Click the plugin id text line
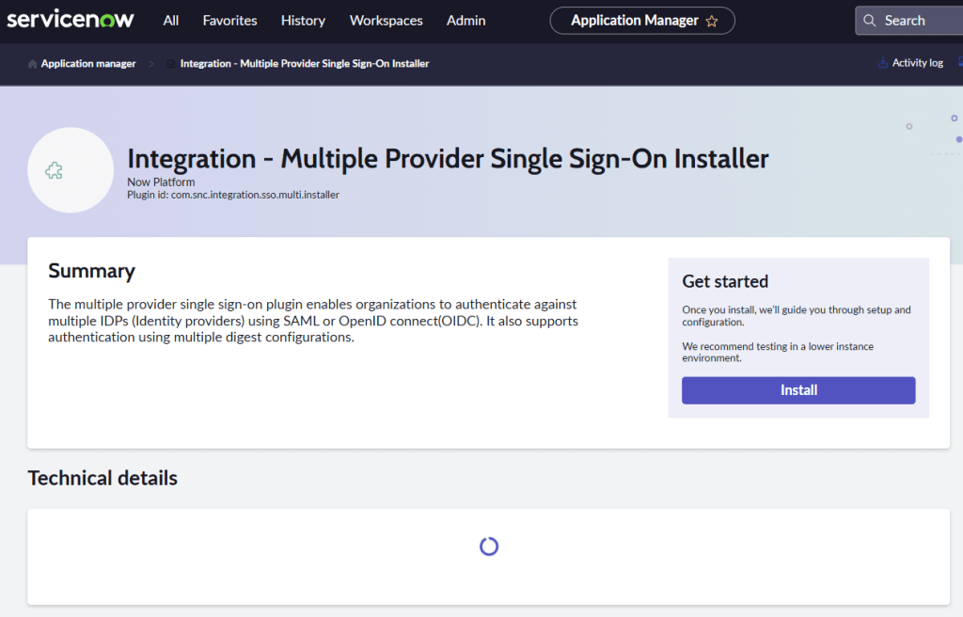This screenshot has height=617, width=963. point(232,195)
